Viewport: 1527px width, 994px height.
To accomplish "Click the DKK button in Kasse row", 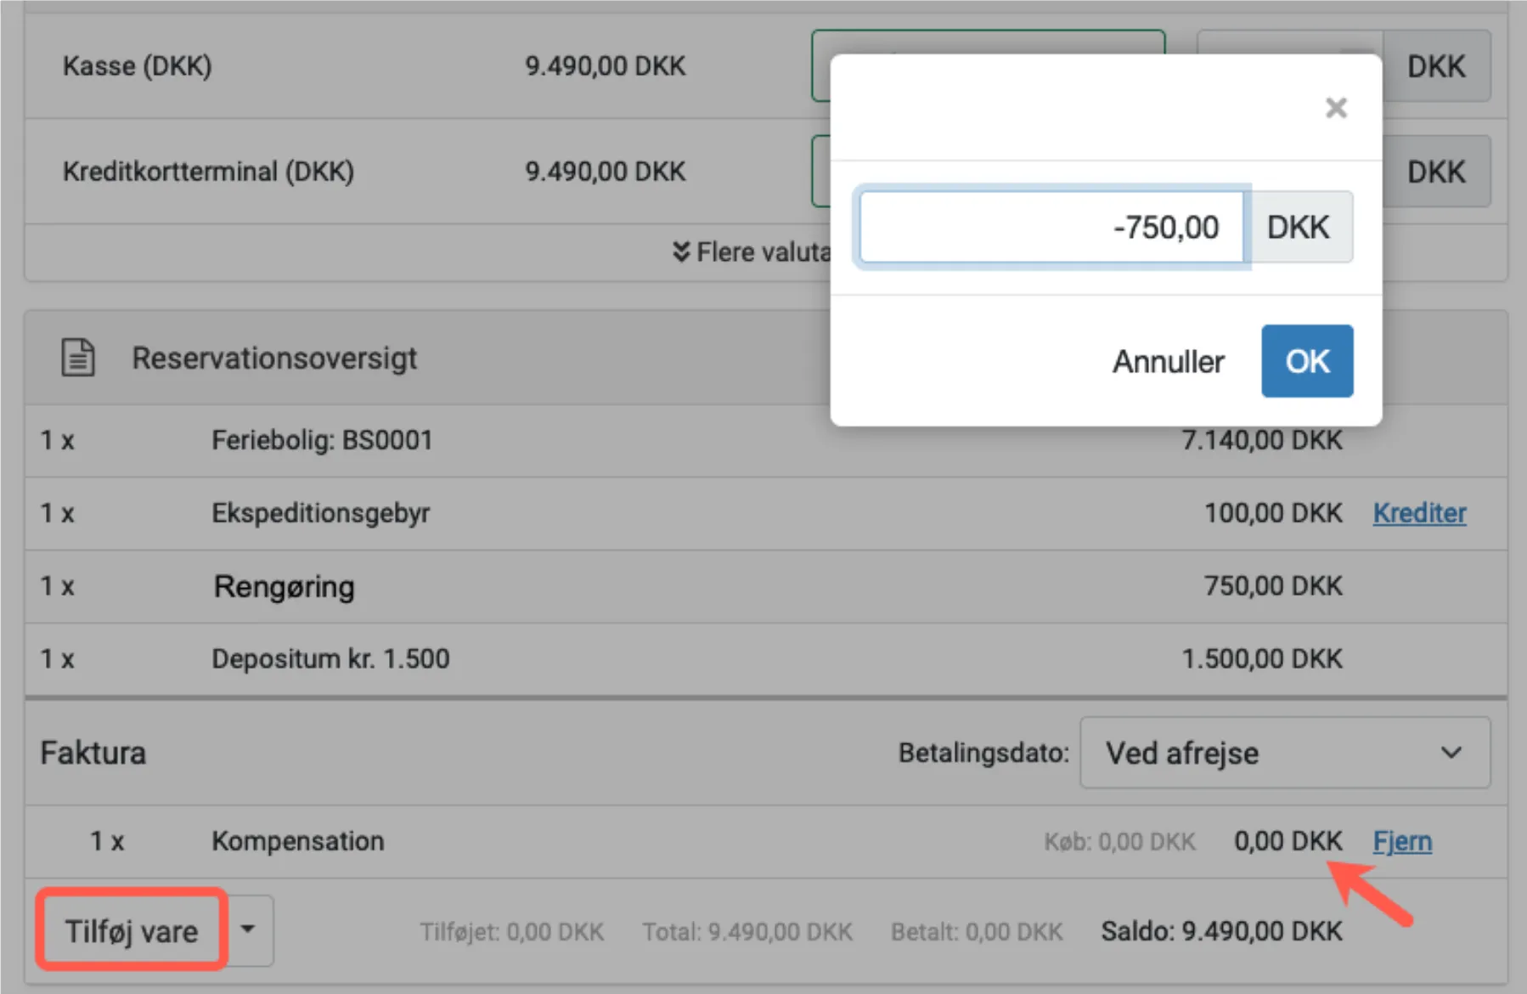I will pos(1436,66).
